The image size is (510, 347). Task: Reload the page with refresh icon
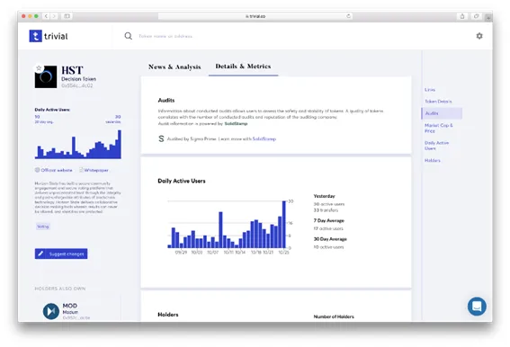tap(348, 16)
